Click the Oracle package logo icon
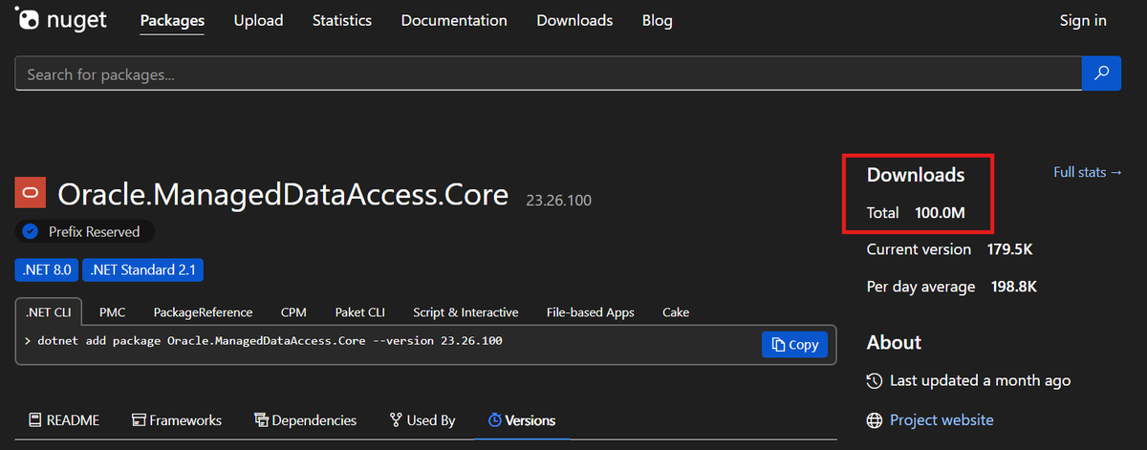This screenshot has height=450, width=1147. (x=30, y=194)
